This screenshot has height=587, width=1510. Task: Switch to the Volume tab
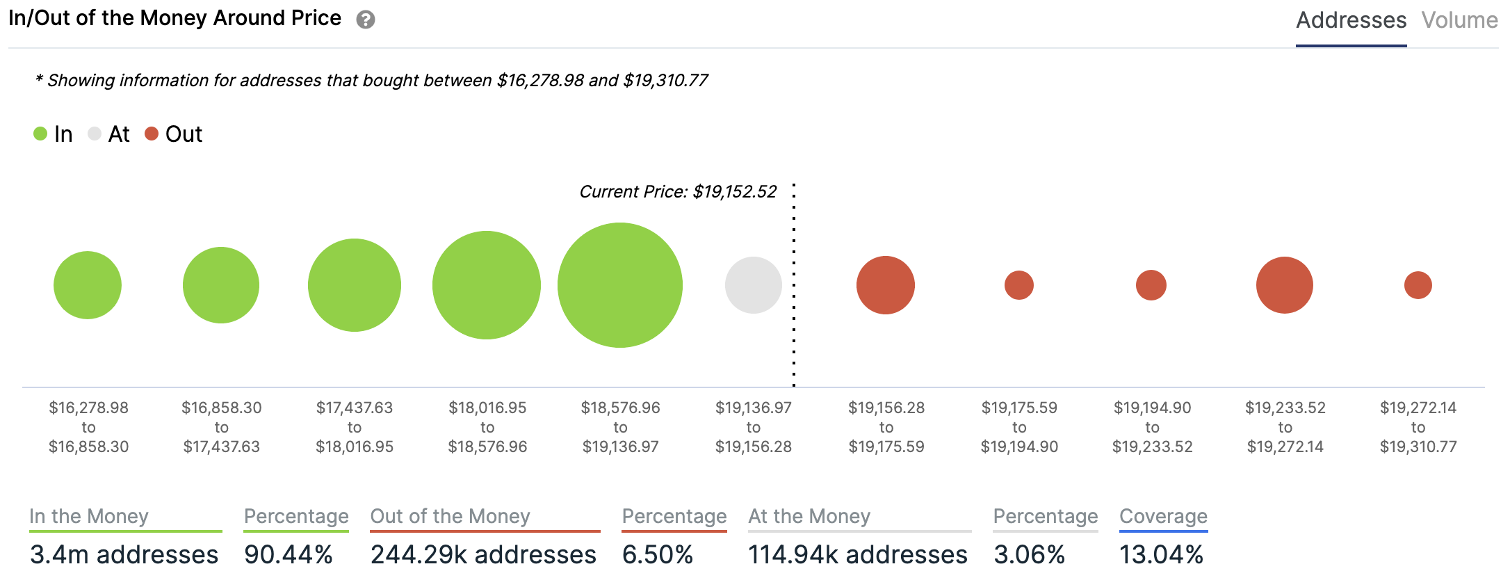click(x=1459, y=20)
